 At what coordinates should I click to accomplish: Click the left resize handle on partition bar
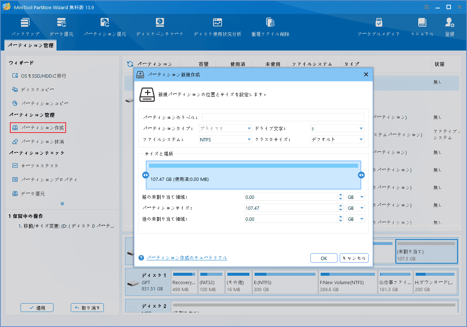[145, 175]
